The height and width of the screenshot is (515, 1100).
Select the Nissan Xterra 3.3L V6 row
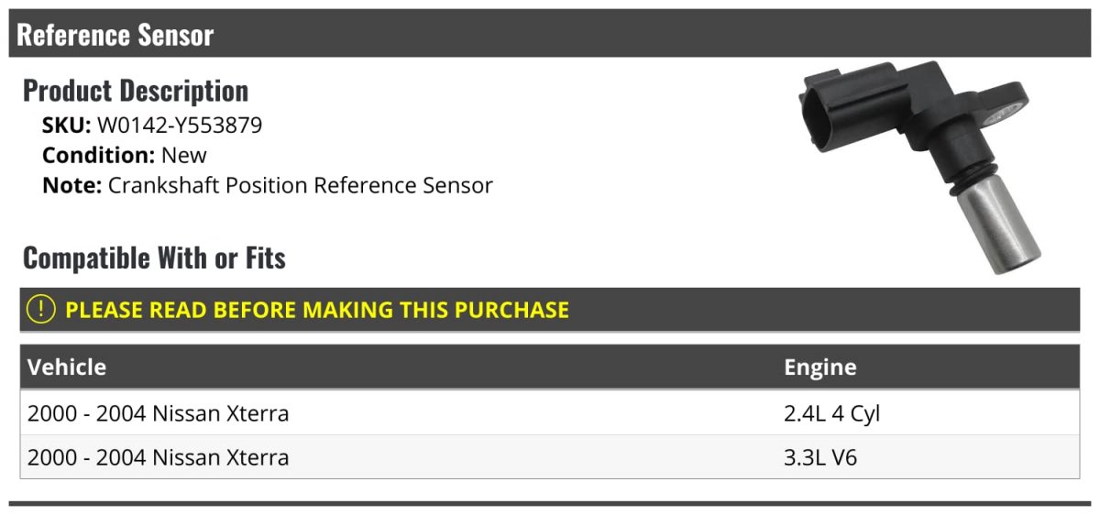pyautogui.click(x=550, y=456)
